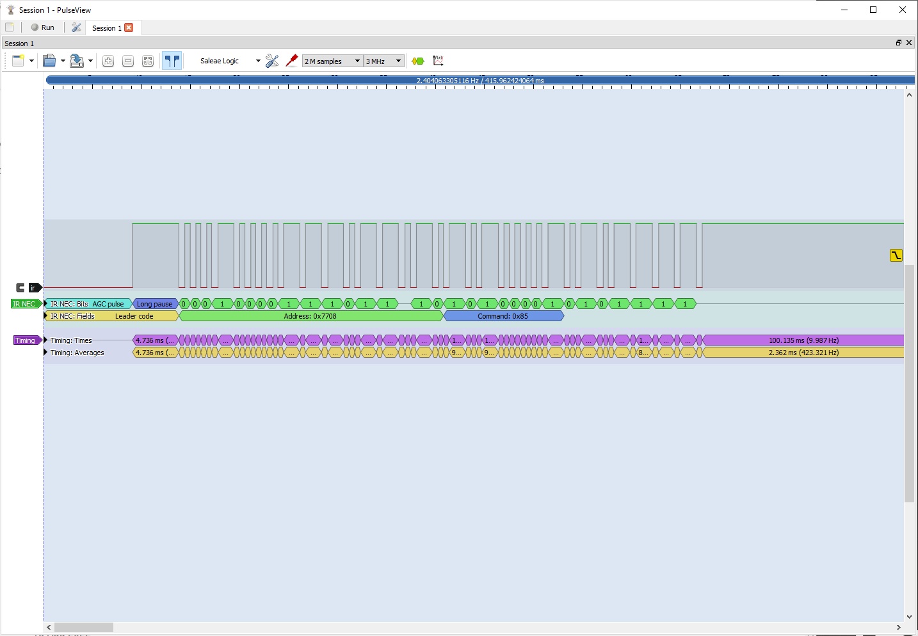Switch to the Session 1 tab
918x636 pixels.
click(108, 28)
